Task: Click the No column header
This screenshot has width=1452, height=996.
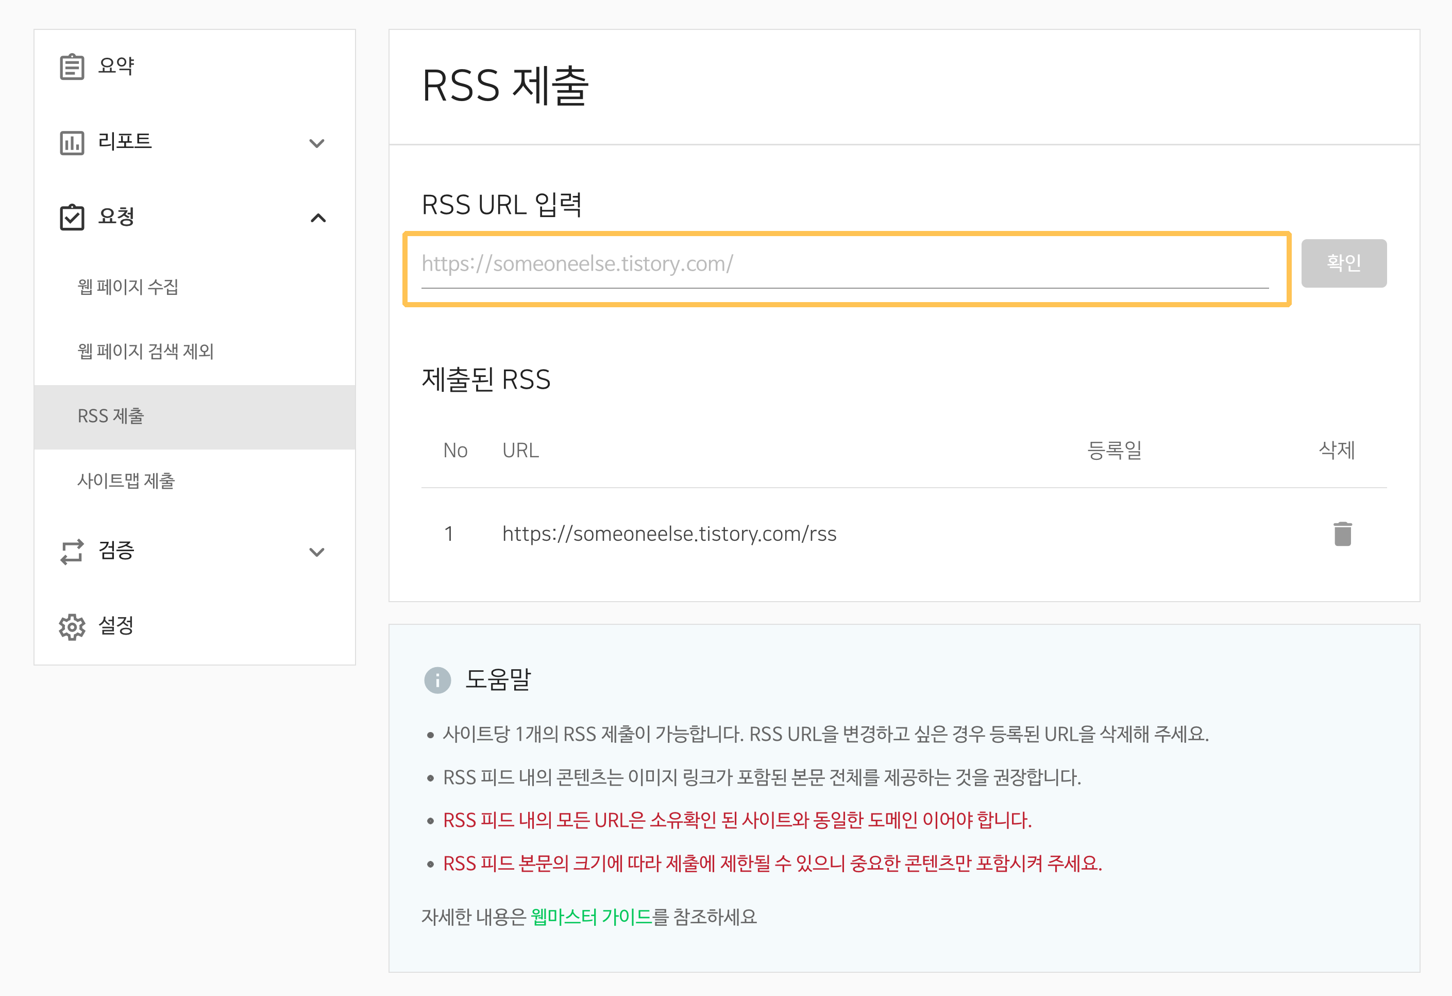Action: click(x=455, y=450)
